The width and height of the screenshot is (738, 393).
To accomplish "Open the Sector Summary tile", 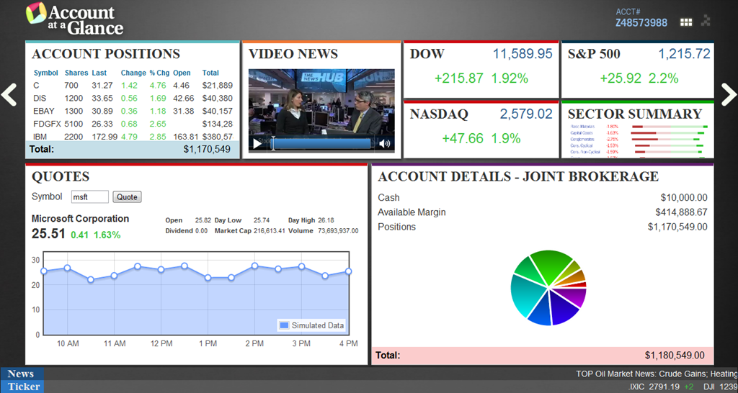I will 637,130.
